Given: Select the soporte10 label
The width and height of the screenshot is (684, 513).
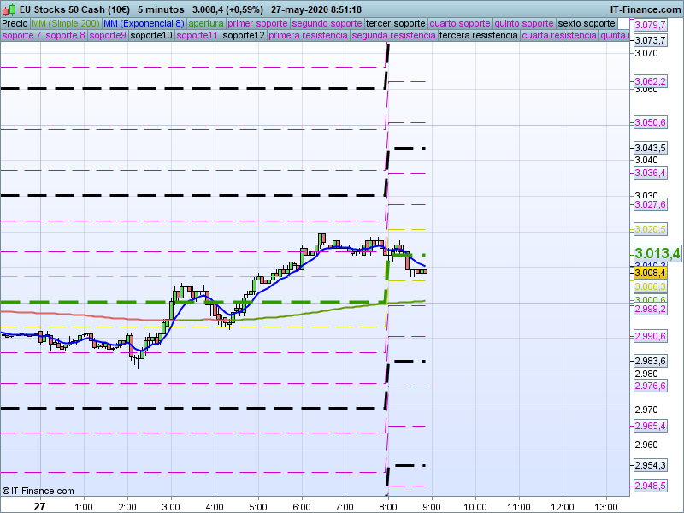Looking at the screenshot, I should click(x=153, y=36).
